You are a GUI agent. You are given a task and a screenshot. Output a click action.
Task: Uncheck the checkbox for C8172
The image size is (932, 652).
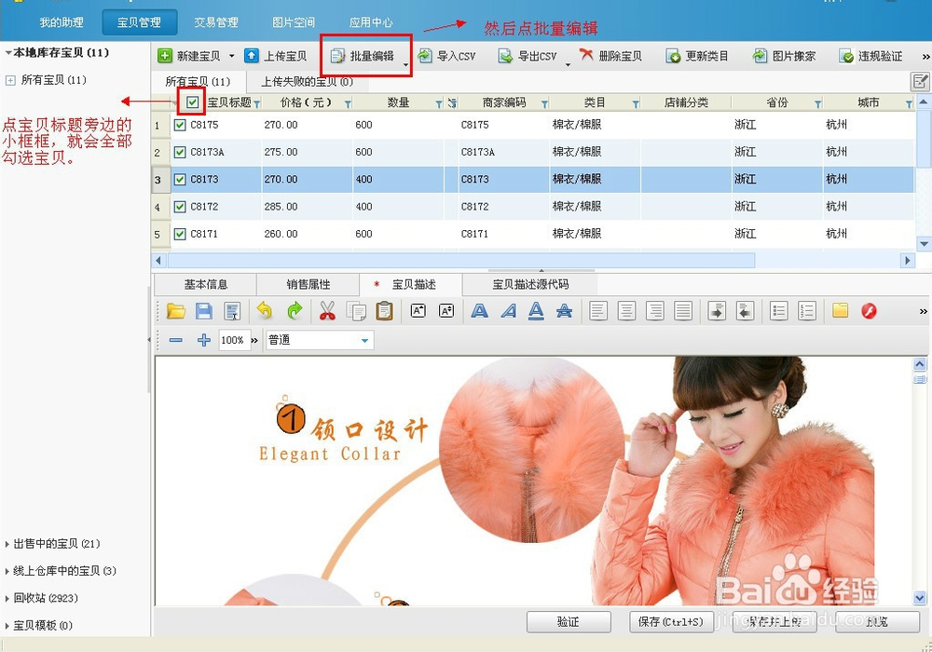point(180,207)
